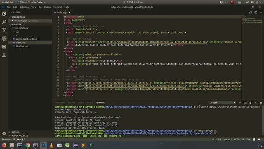Close index.php in Open Editors list

[x=12, y=21]
